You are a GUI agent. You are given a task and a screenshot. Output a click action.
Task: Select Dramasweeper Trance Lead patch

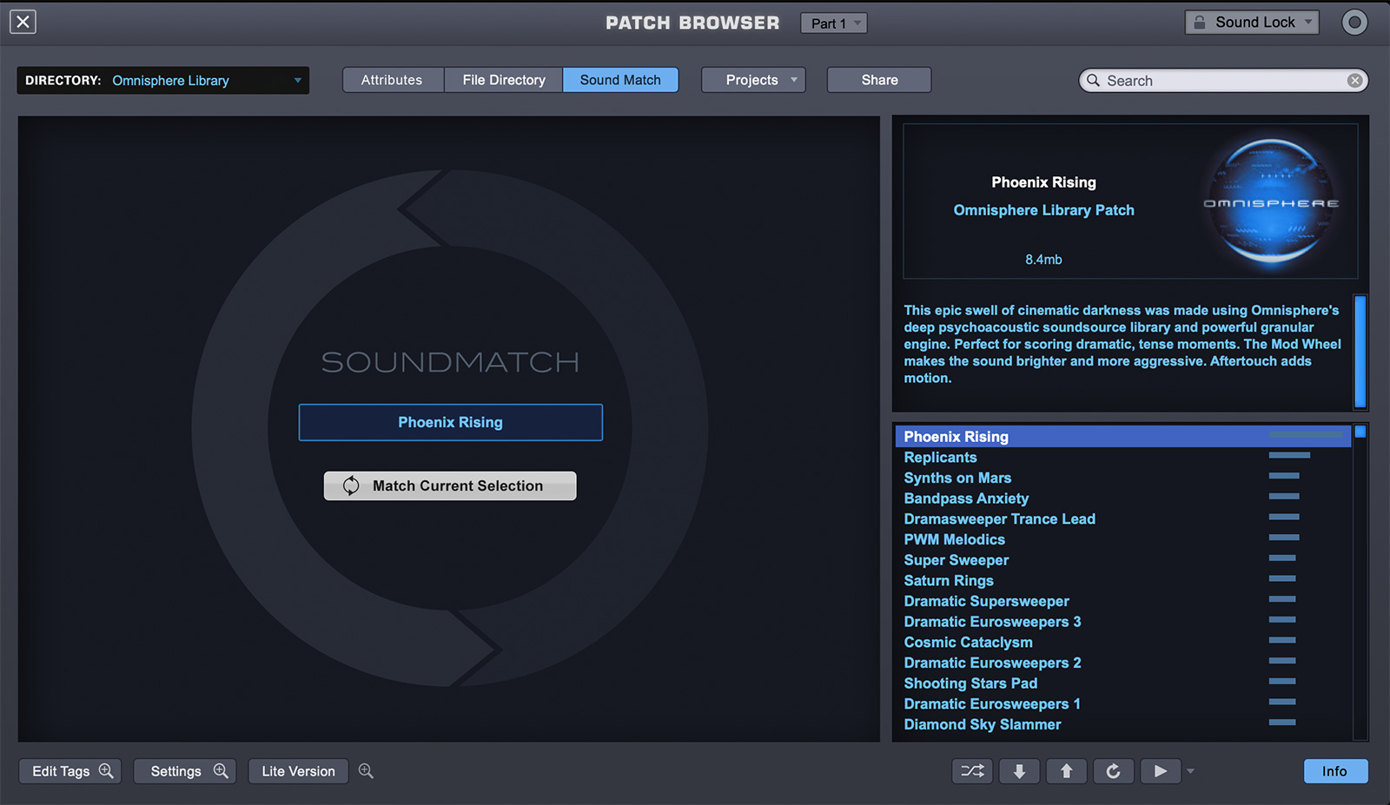tap(1122, 519)
